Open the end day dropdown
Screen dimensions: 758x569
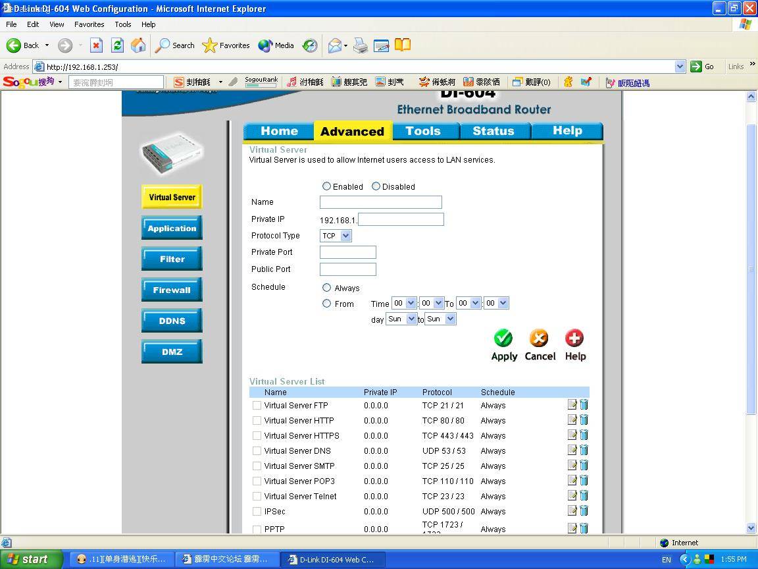pos(440,319)
